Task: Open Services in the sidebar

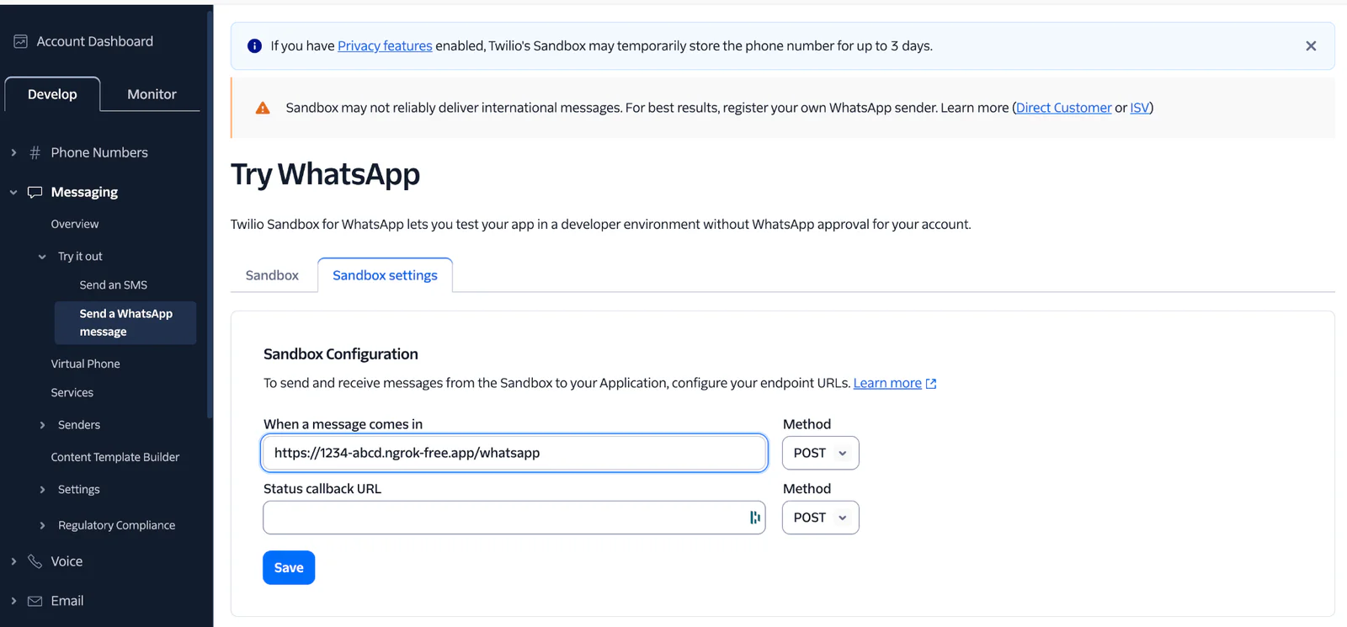Action: (72, 393)
